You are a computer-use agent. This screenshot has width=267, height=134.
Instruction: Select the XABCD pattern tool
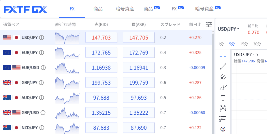coord(223,108)
